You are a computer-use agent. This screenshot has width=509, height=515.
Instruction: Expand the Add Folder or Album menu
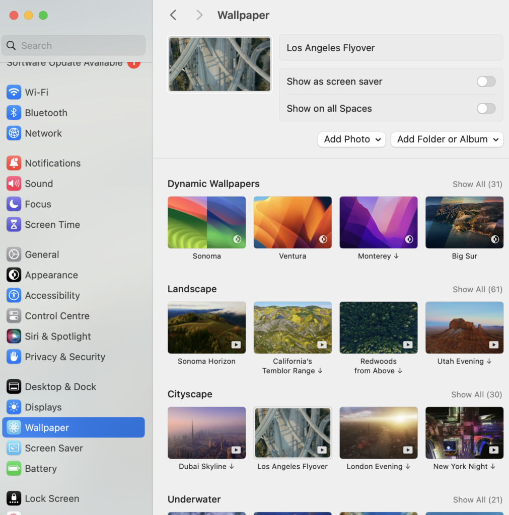click(447, 139)
